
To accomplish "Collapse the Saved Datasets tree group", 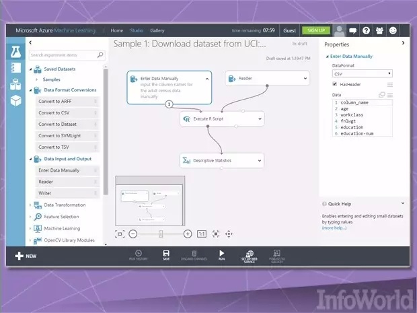I will coord(30,69).
